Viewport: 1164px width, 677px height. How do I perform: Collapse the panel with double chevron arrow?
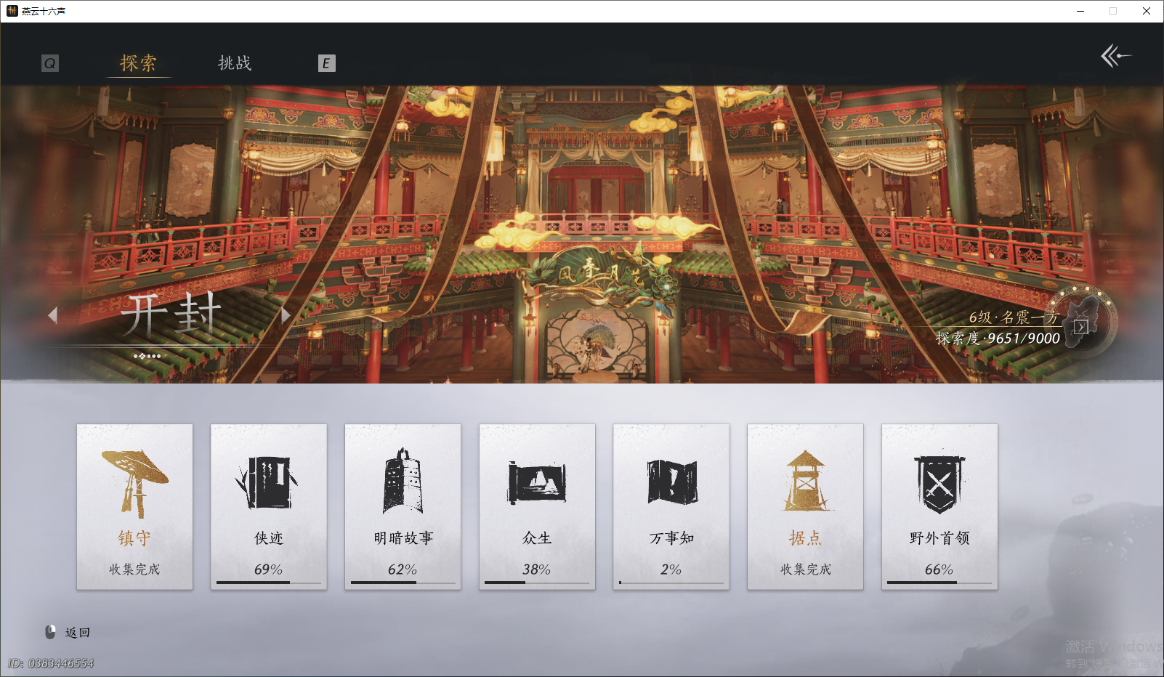pyautogui.click(x=1116, y=56)
